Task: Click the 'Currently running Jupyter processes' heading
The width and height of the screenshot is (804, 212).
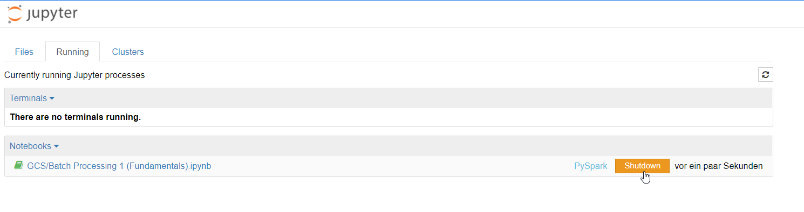Action: coord(74,75)
